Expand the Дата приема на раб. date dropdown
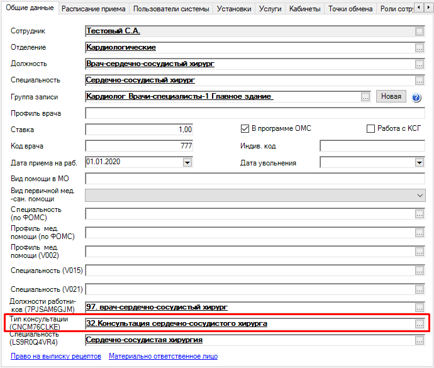Viewport: 434px width, 368px height. pyautogui.click(x=187, y=162)
